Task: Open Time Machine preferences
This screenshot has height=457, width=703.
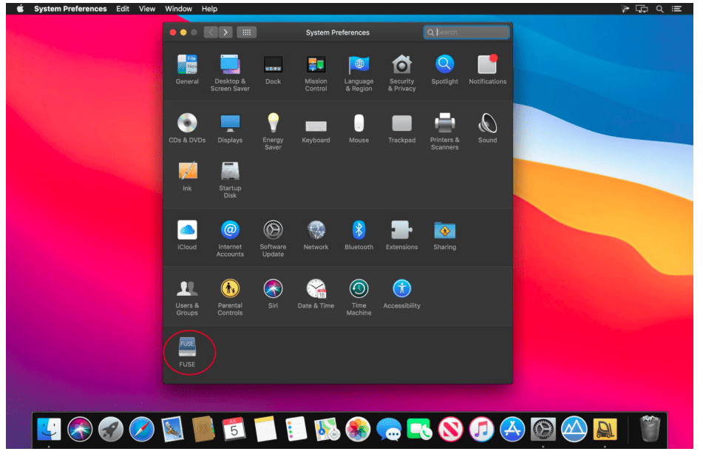Action: click(x=359, y=297)
